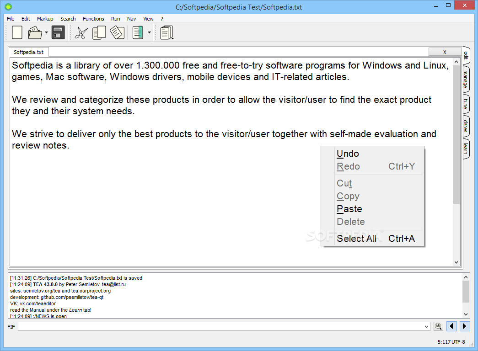This screenshot has height=351, width=478.
Task: Expand arrow beside the green page icon
Action: (150, 32)
